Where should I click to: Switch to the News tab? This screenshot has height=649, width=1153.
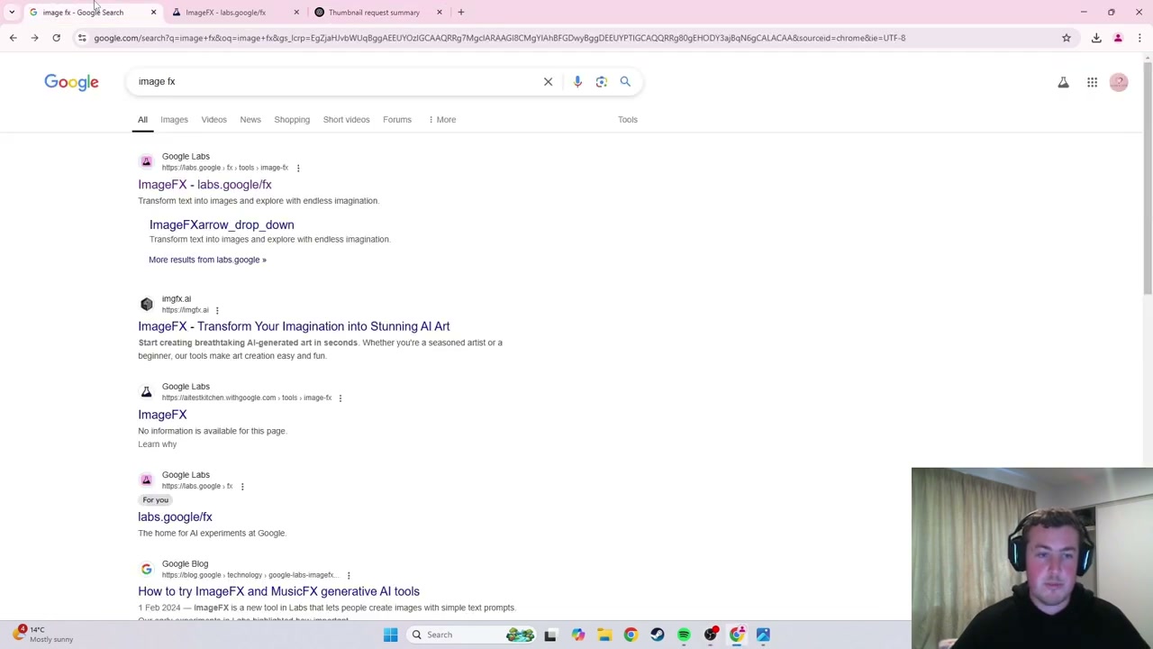click(250, 119)
